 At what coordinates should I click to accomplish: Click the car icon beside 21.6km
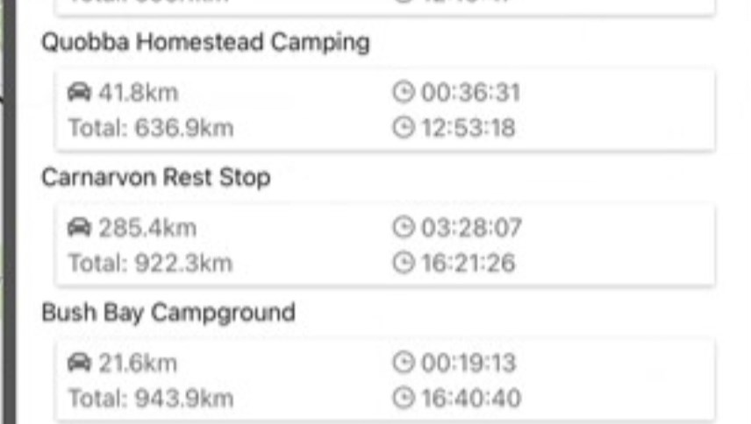(x=79, y=363)
